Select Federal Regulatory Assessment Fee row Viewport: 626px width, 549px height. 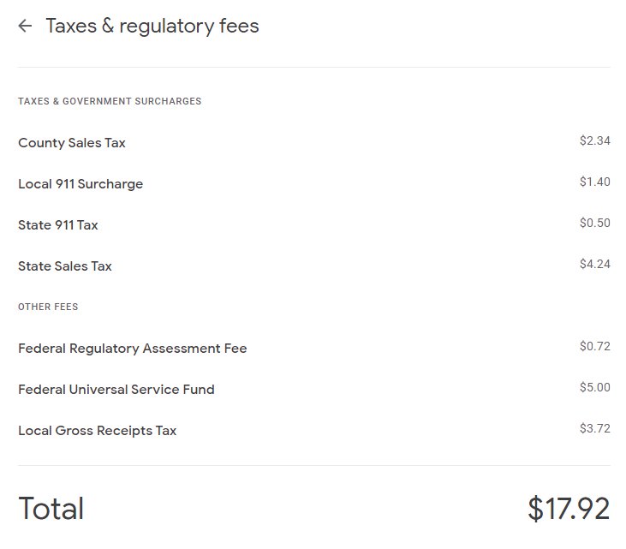point(314,349)
